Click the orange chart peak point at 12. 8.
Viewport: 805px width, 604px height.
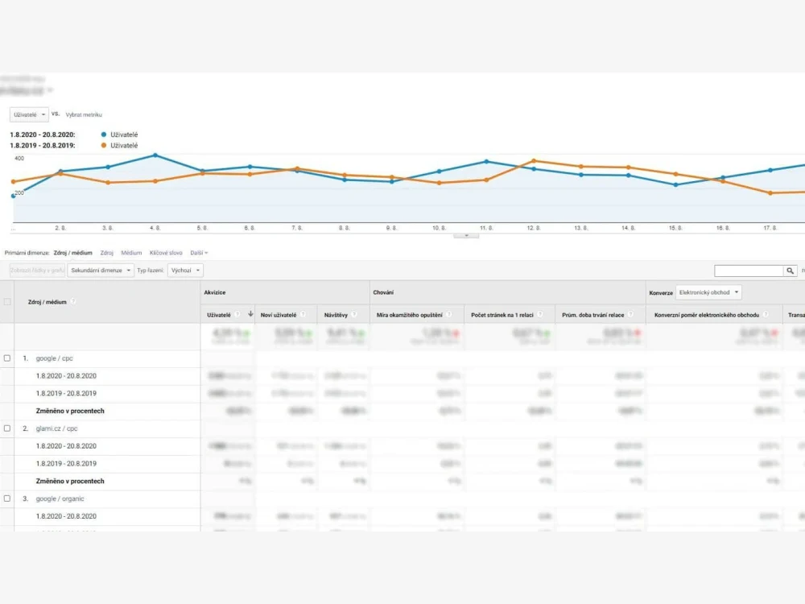[x=534, y=161]
